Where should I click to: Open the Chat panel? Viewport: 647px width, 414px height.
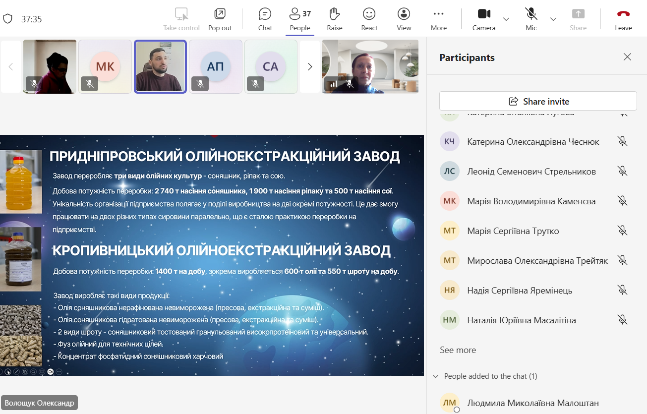265,19
